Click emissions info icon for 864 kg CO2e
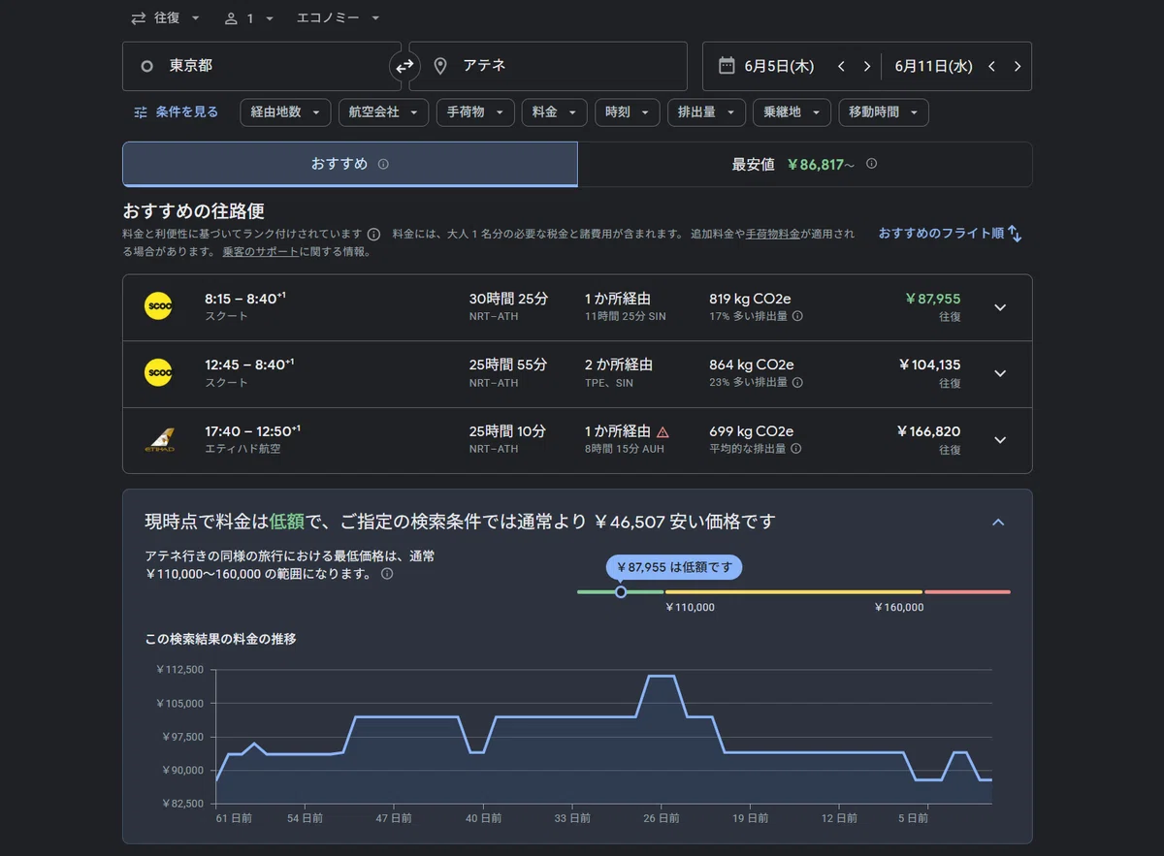1164x856 pixels. coord(797,383)
